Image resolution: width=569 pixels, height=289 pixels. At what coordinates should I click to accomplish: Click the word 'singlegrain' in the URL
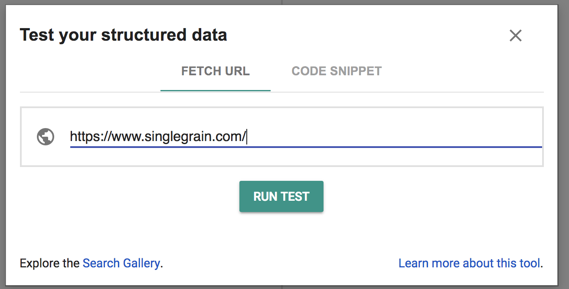[181, 137]
